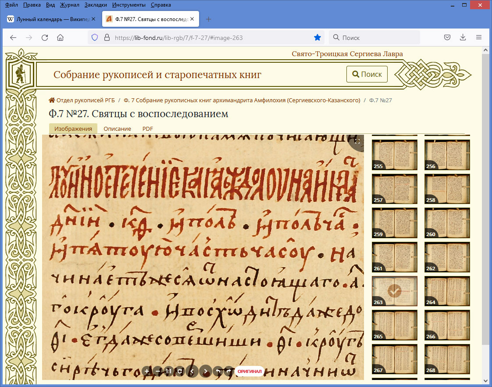The height and width of the screenshot is (387, 492).
Task: Click the page scrollbar up arrow
Action: coord(485,50)
